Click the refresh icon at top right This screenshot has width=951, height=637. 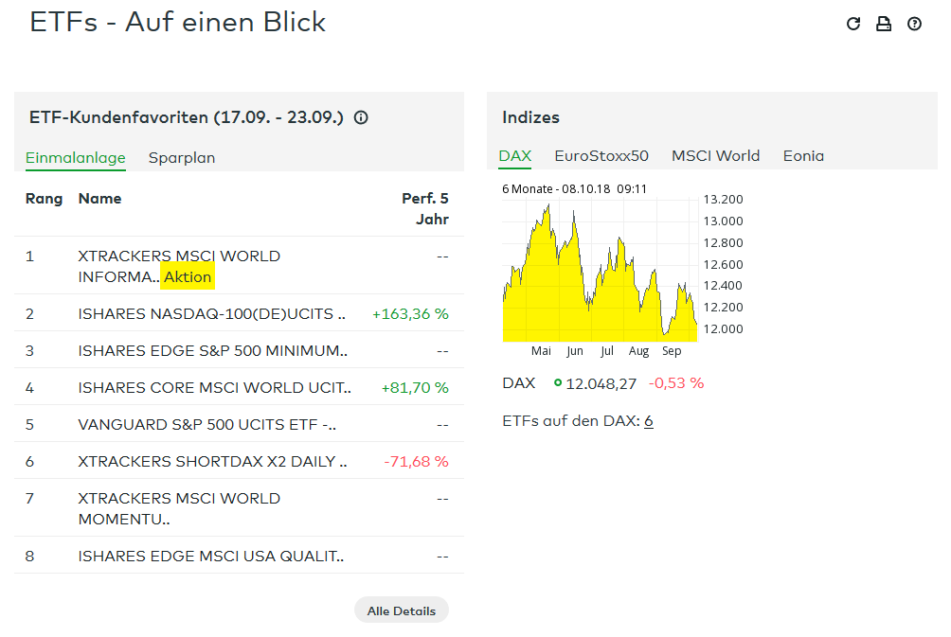coord(853,24)
